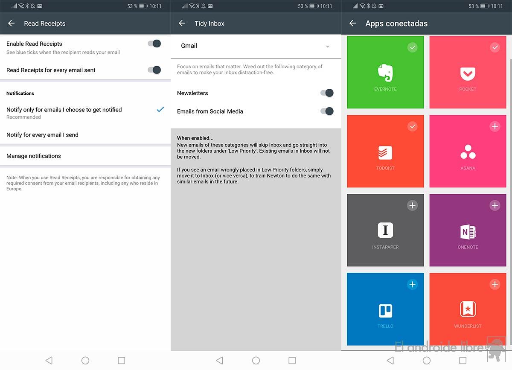Viewport: 512px width, 370px height.
Task: Click the Todoist label text
Action: [385, 168]
